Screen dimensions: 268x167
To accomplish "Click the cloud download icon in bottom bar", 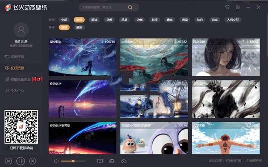I will pyautogui.click(x=124, y=161).
